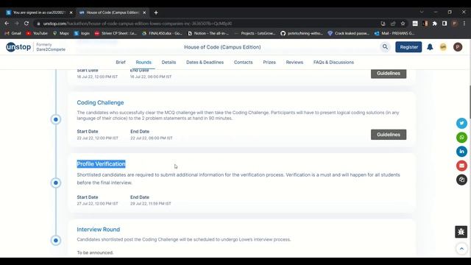Image resolution: width=471 pixels, height=265 pixels.
Task: Click the Unstop search magnifier icon
Action: pos(385,47)
